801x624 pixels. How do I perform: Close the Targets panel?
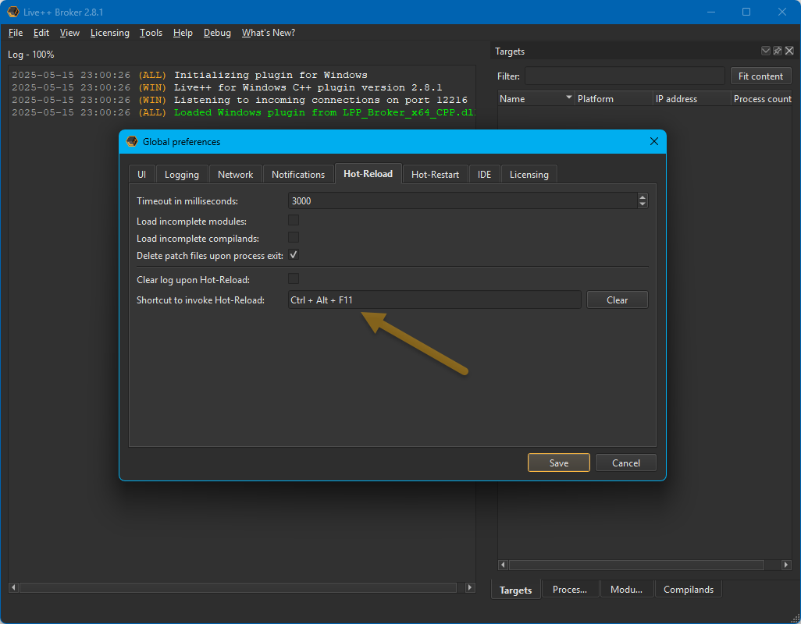(x=789, y=51)
